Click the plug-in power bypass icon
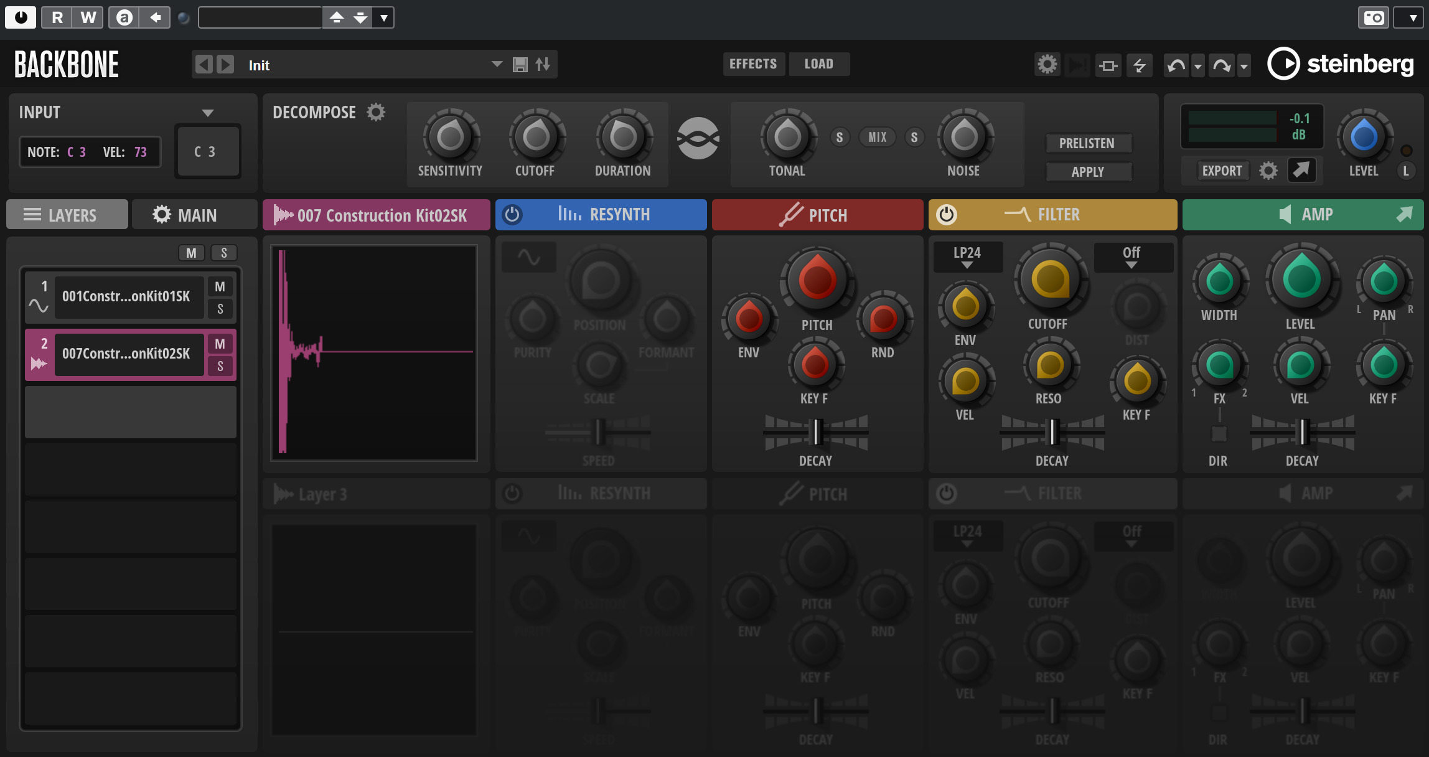1429x757 pixels. pos(21,17)
